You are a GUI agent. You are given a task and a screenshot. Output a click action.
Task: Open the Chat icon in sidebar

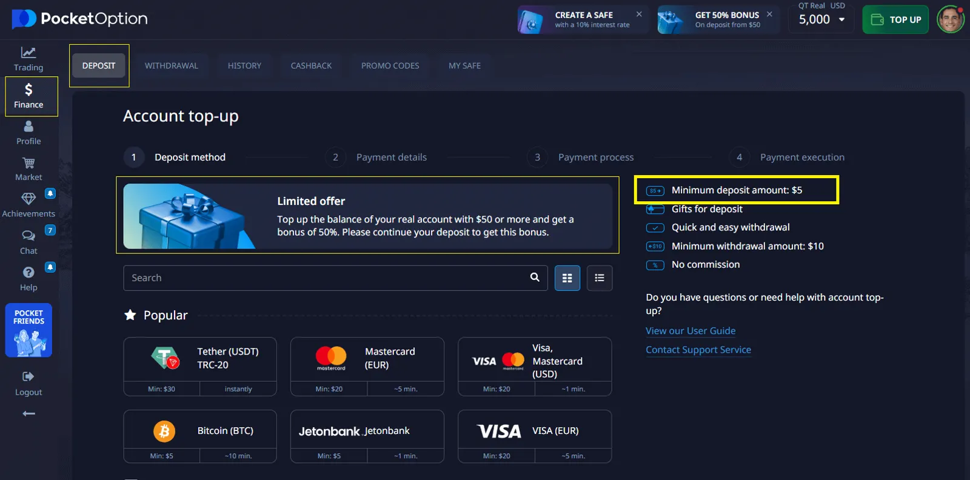[x=28, y=236]
